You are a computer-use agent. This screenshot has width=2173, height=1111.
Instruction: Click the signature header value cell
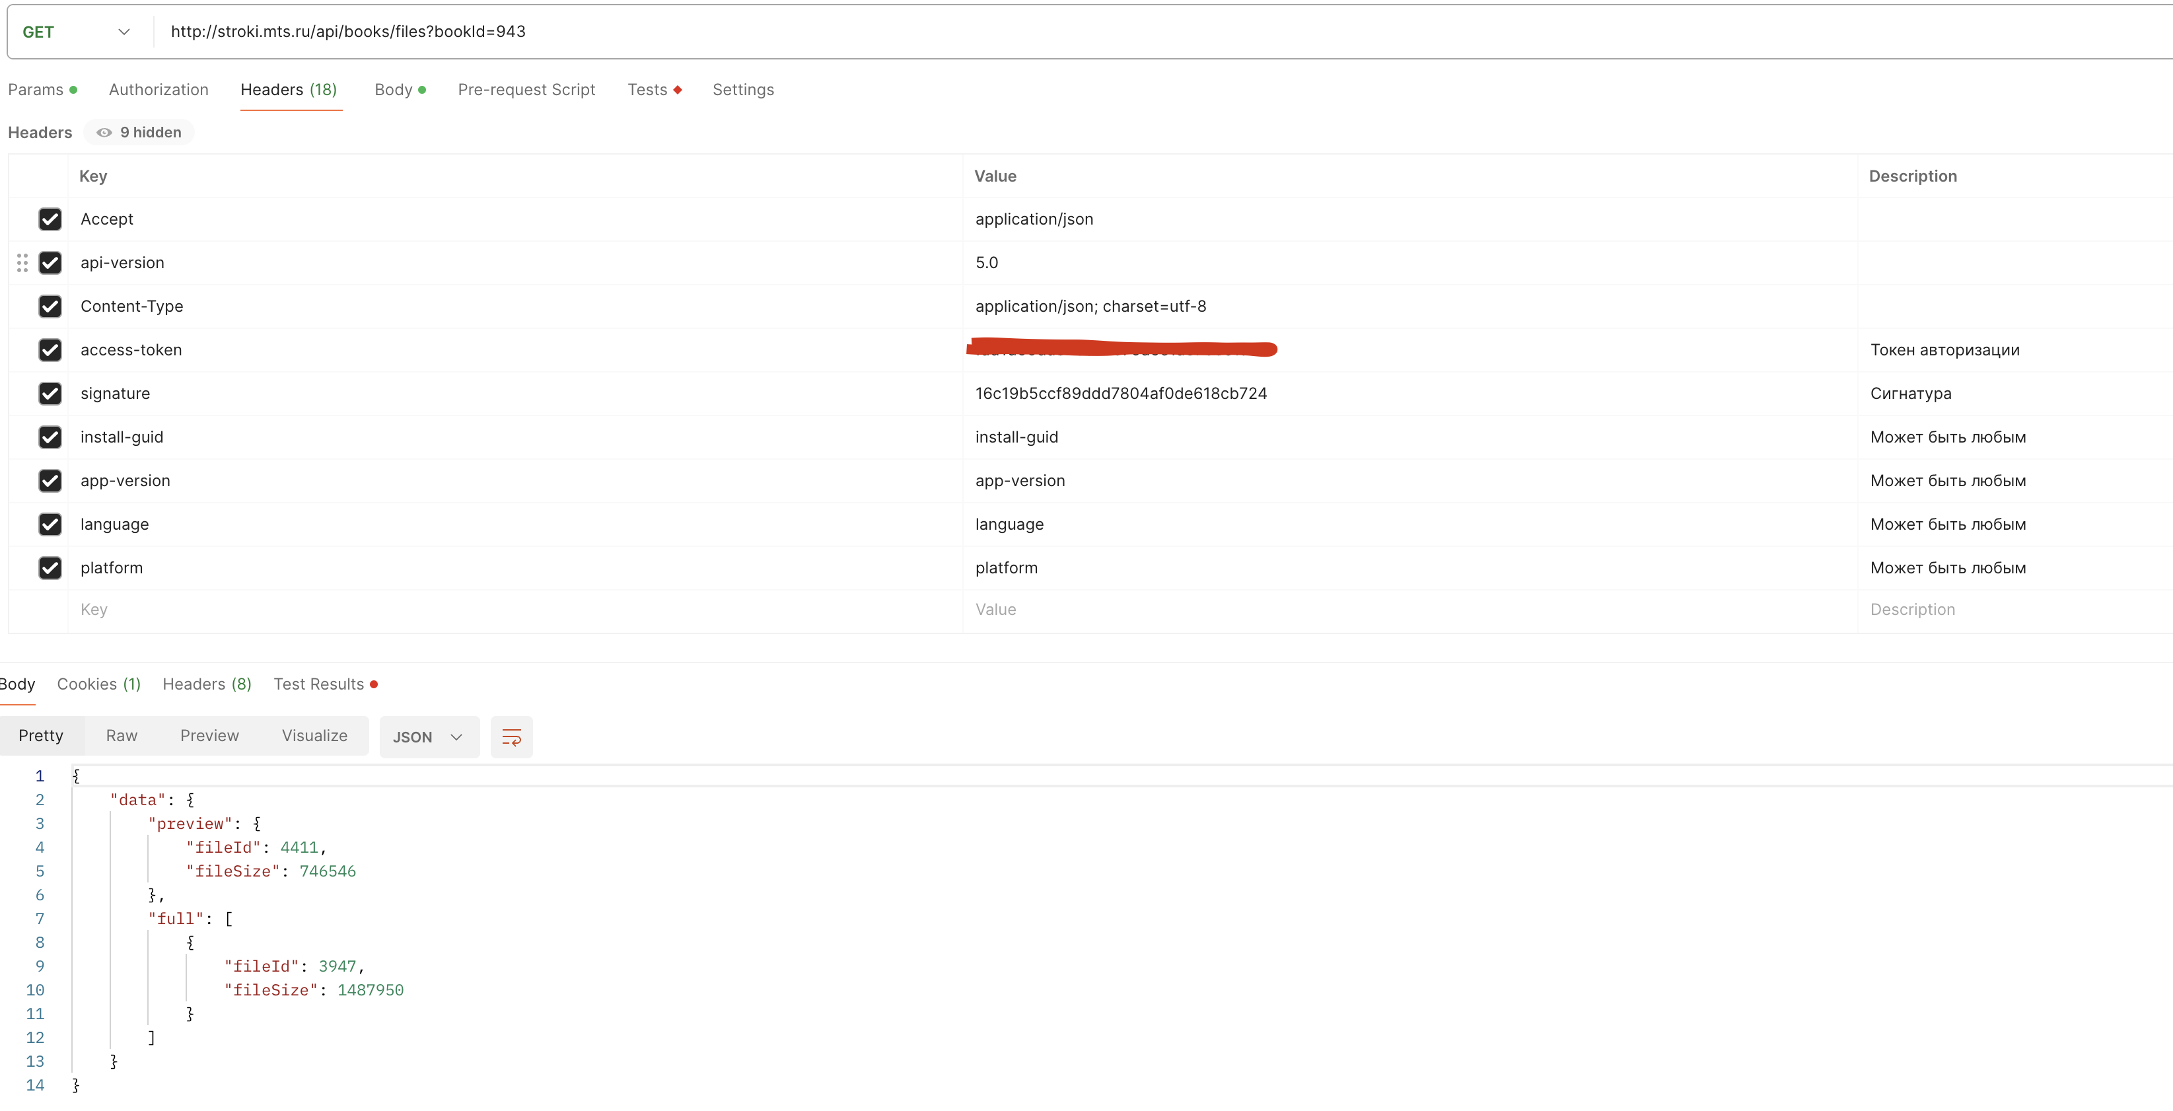pos(1120,394)
